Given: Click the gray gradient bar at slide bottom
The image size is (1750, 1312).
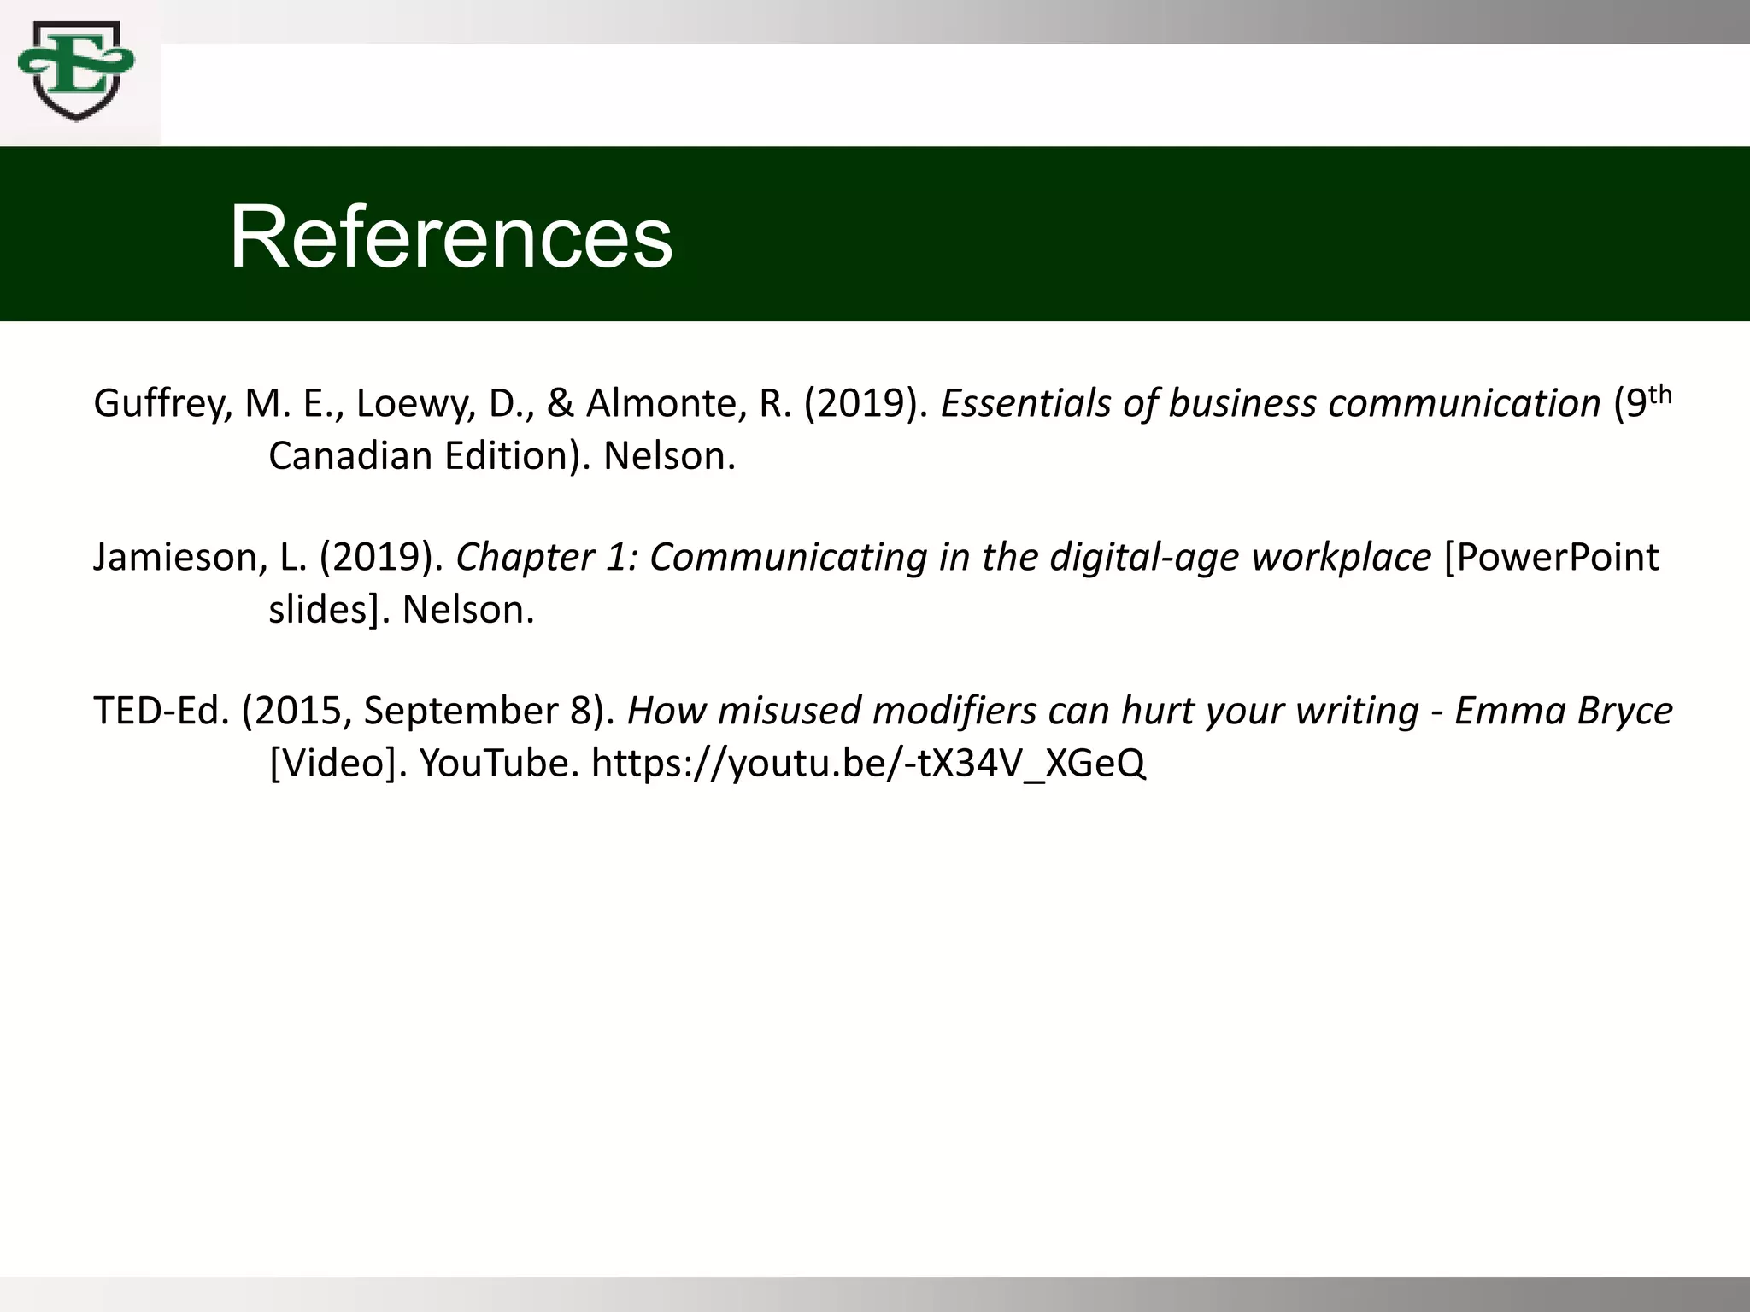Looking at the screenshot, I should pos(875,1294).
